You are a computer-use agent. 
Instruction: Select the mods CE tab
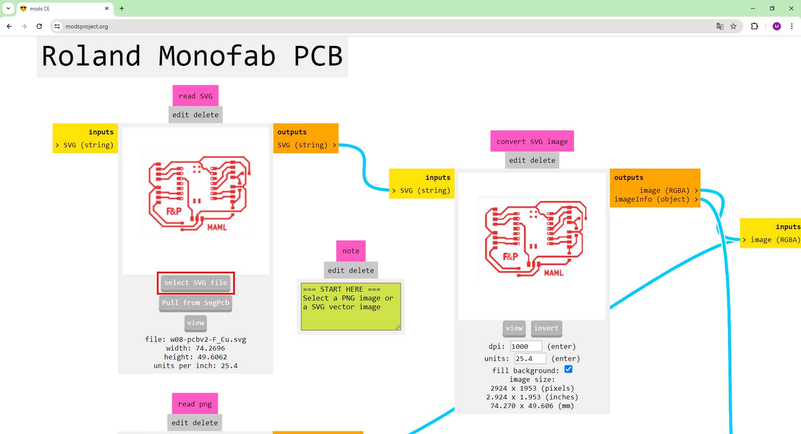pyautogui.click(x=65, y=8)
